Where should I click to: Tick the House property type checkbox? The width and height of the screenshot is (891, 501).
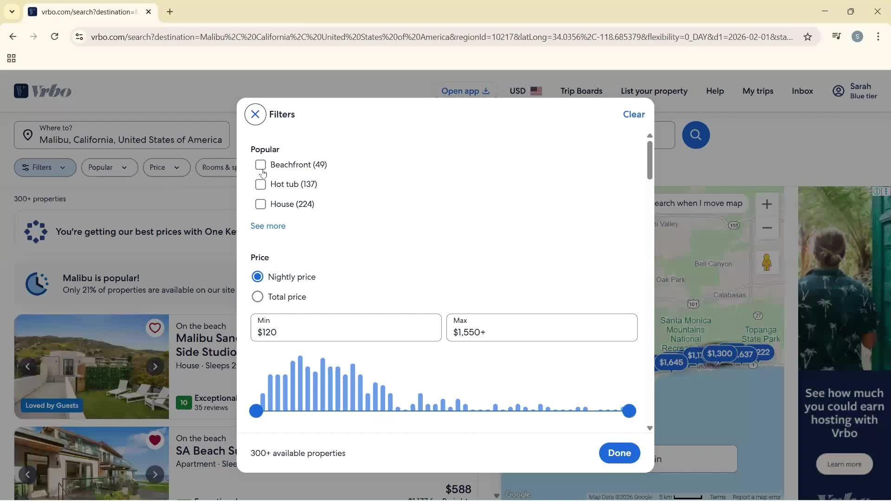260,205
